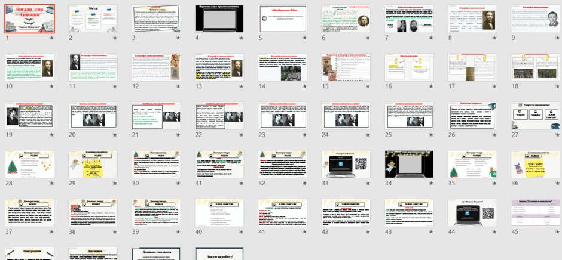Click the transition star under slide 5
This screenshot has height=260, width=562.
pyautogui.click(x=305, y=38)
